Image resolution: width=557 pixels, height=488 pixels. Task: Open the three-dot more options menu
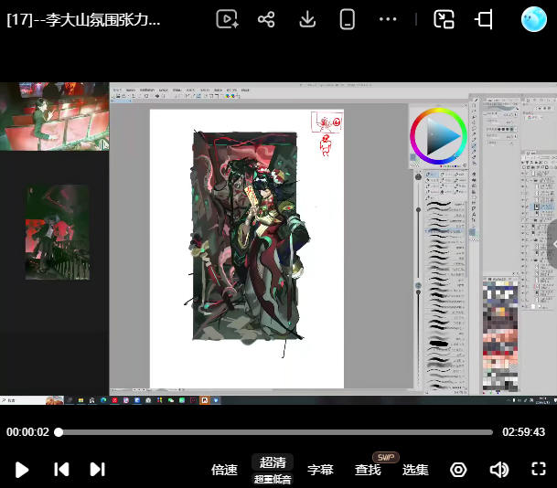(388, 19)
